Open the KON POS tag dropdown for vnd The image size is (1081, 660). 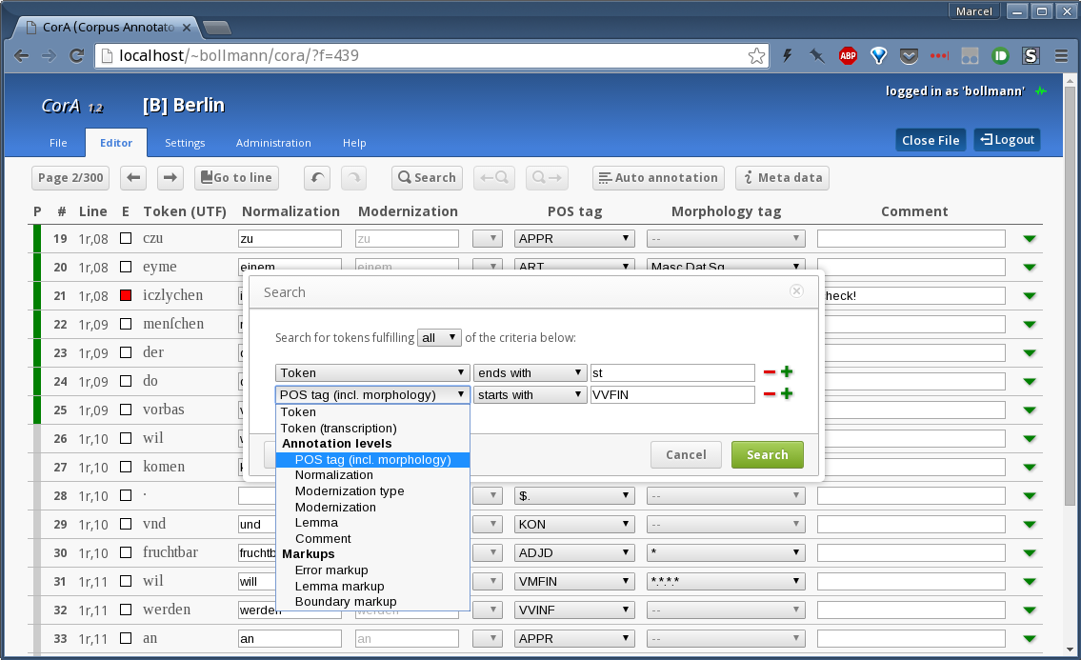(574, 525)
